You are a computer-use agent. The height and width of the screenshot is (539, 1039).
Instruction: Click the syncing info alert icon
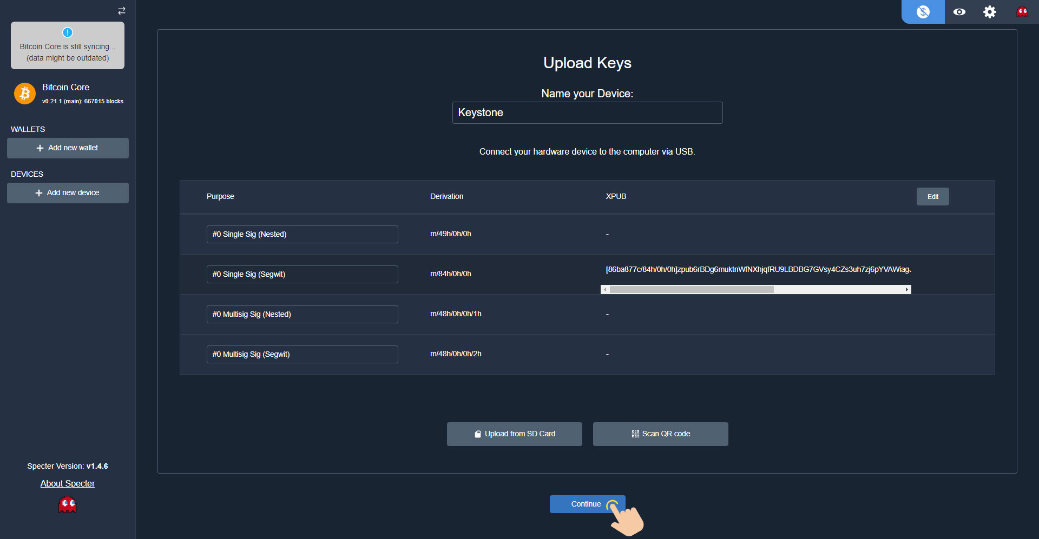tap(68, 32)
